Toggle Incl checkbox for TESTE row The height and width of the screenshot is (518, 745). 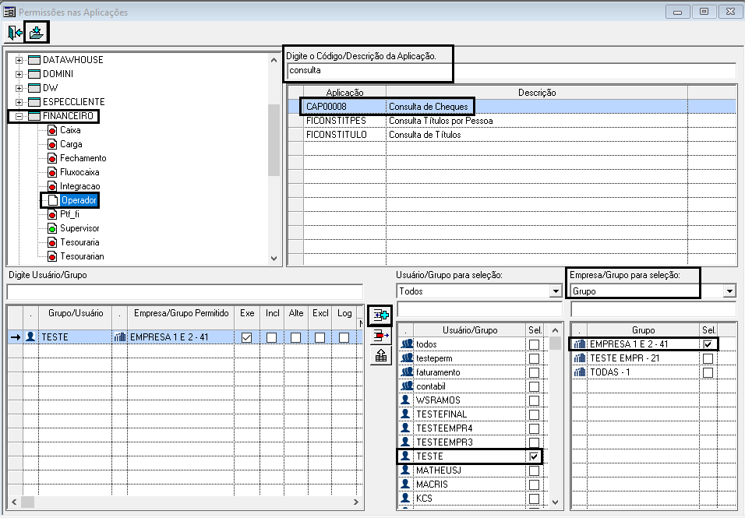pyautogui.click(x=271, y=337)
